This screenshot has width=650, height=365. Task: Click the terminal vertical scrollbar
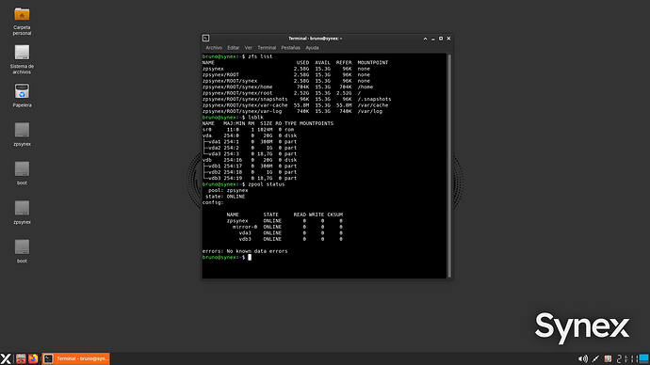tap(449, 166)
